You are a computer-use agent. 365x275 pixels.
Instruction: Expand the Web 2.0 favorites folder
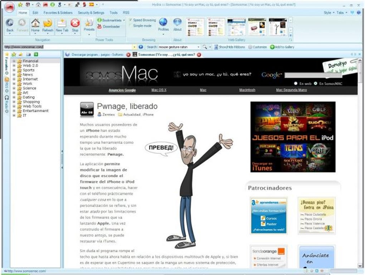click(x=14, y=65)
